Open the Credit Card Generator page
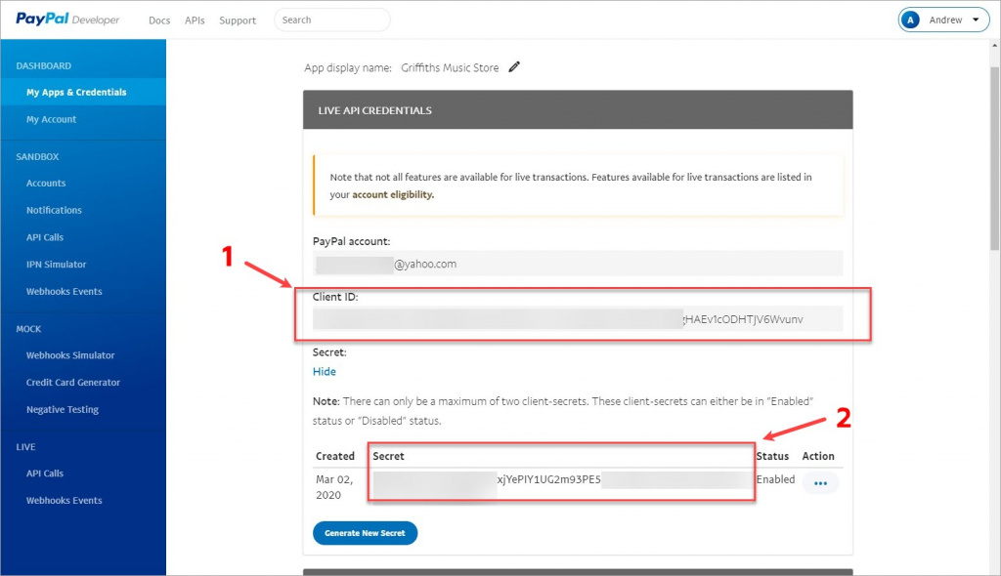Screen dimensions: 1001x576 [x=72, y=382]
